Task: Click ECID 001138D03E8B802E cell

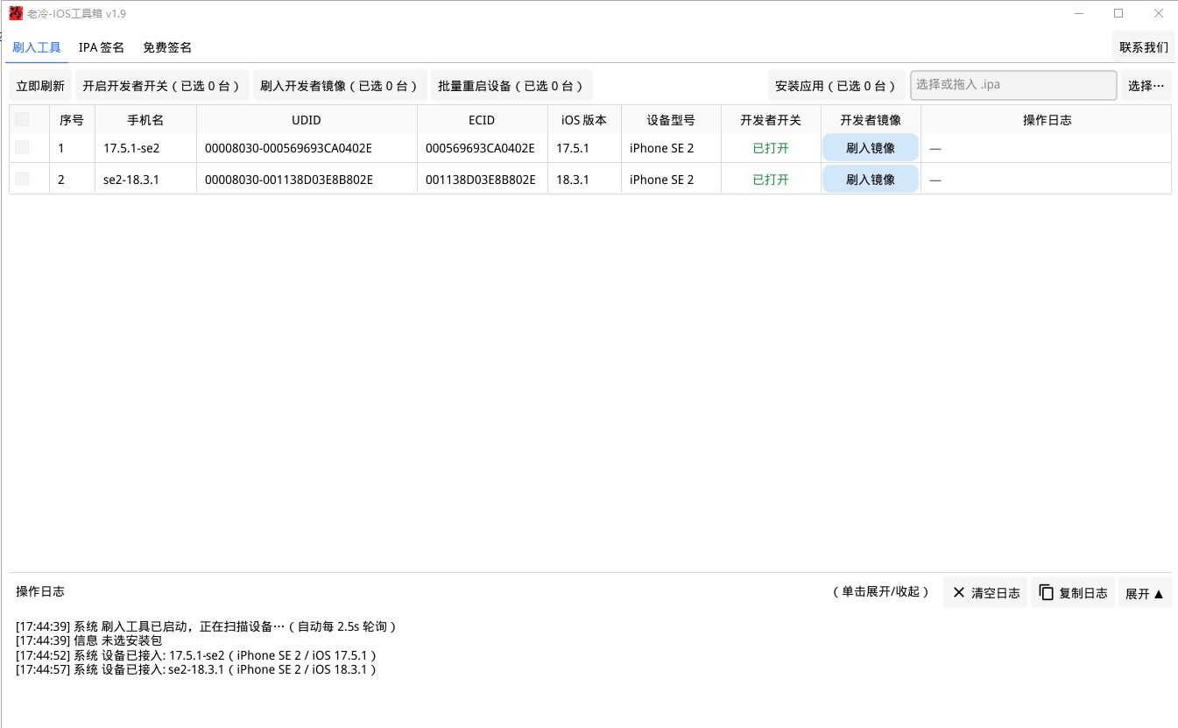Action: [483, 180]
